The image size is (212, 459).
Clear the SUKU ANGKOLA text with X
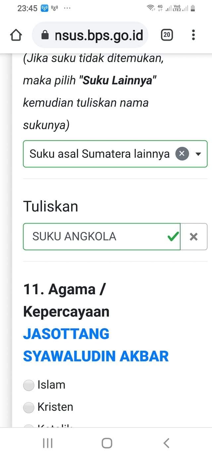pos(194,236)
